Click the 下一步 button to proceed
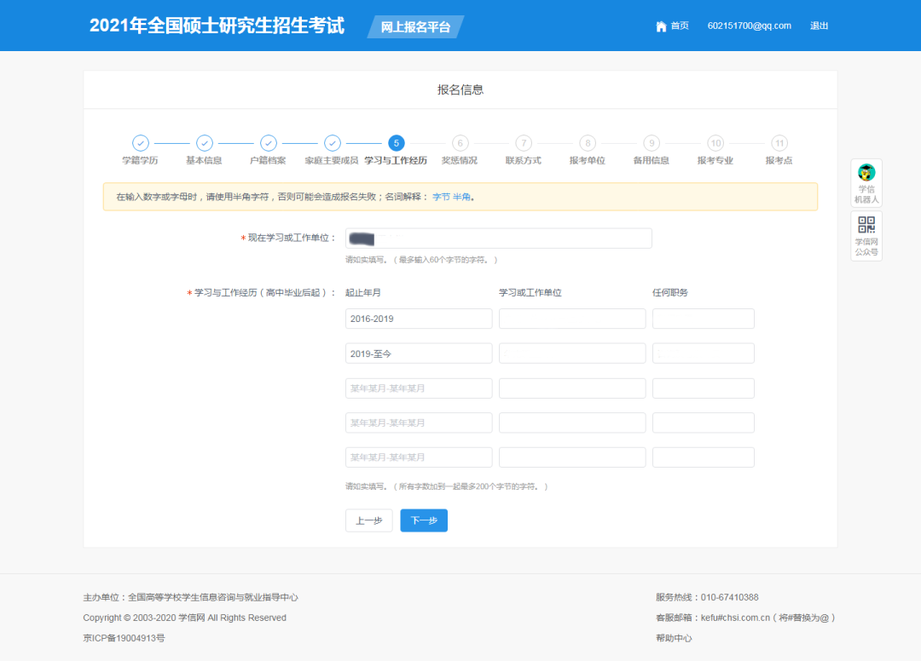 [424, 520]
